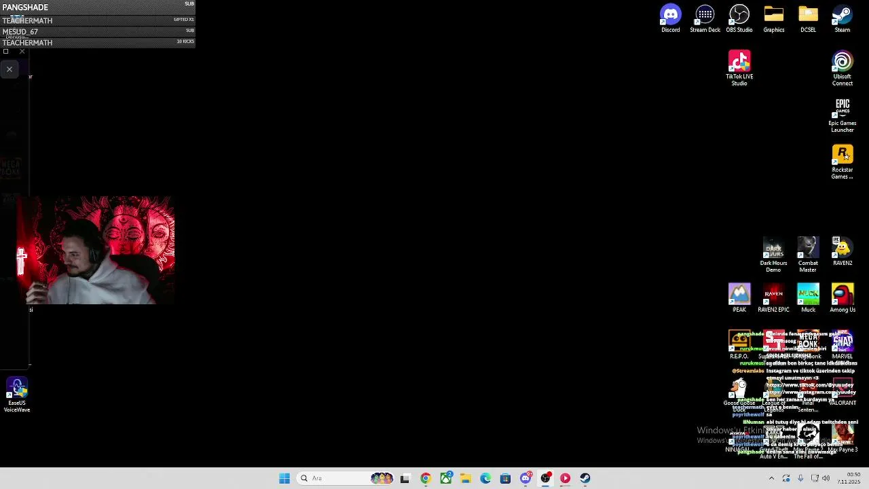Select the Max Payne 3 shortcut
869x489 pixels.
843,438
